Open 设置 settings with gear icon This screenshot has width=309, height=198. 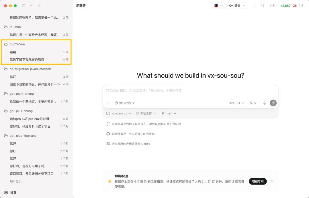tap(11, 193)
